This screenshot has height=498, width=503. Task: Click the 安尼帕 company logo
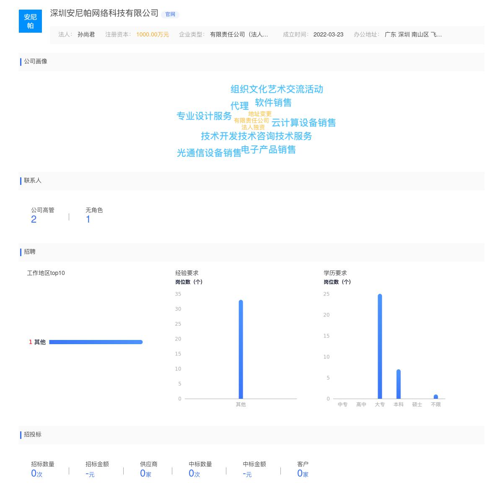pyautogui.click(x=30, y=21)
